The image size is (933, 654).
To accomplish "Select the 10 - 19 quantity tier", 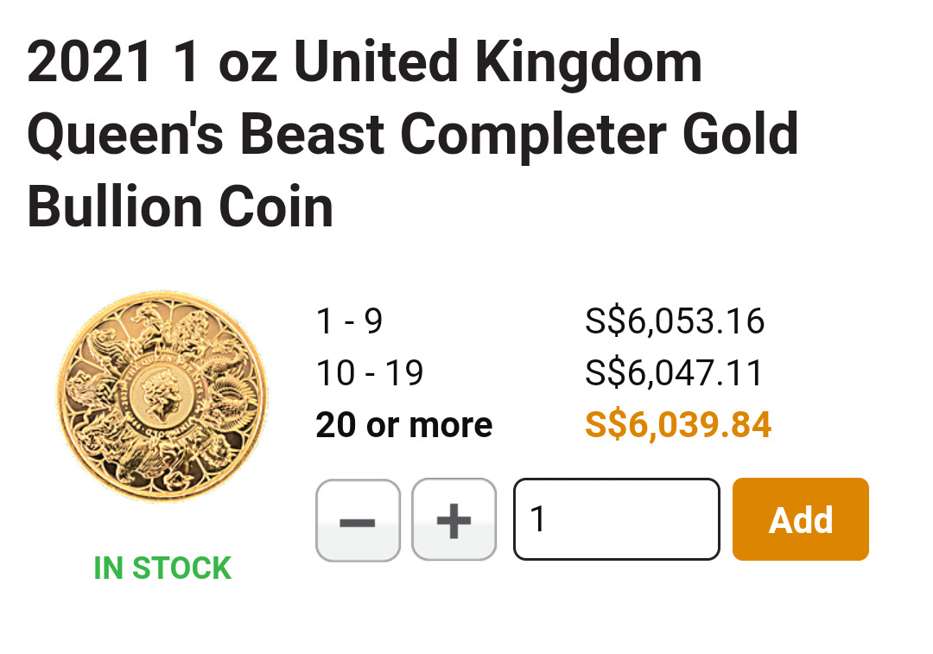I will point(370,373).
